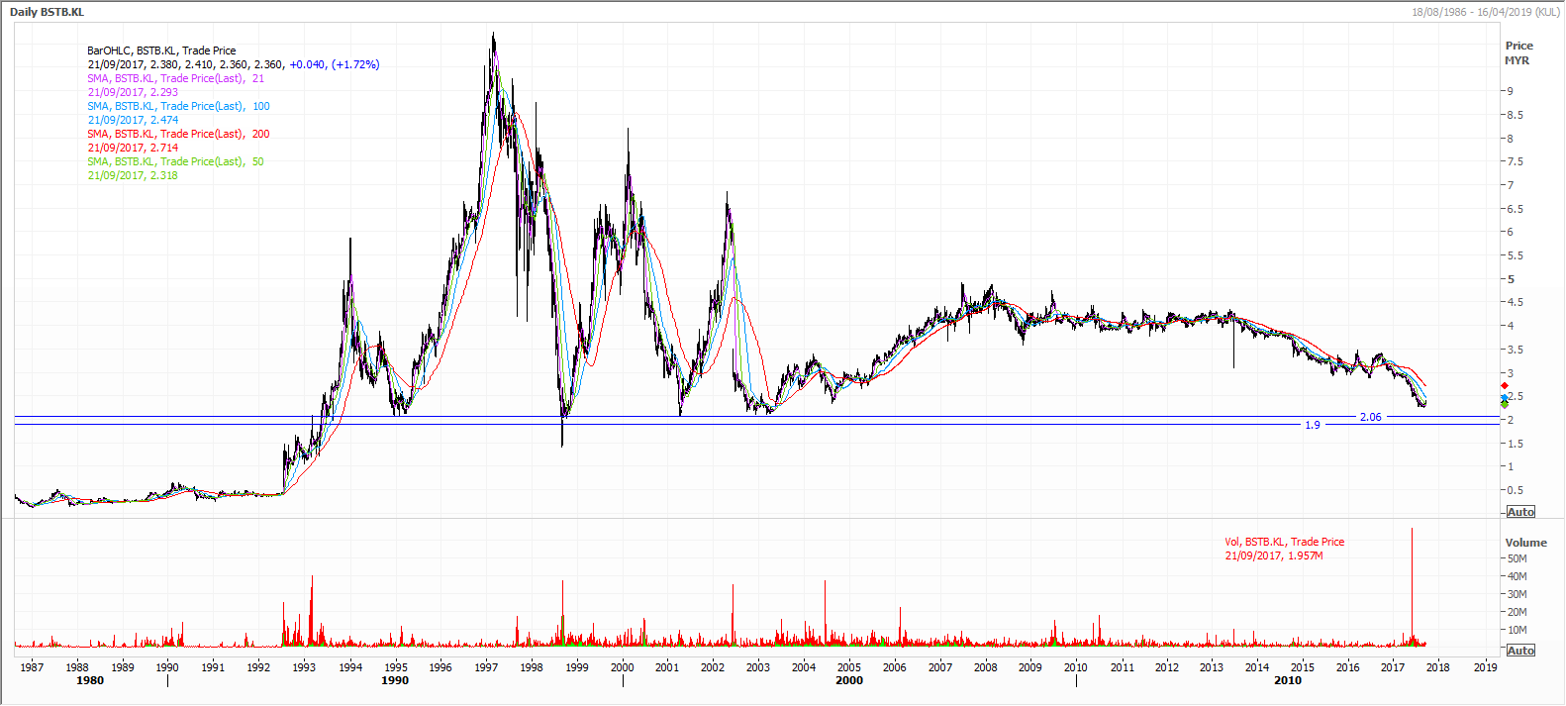Click the green SMA 50 price-axis marker
This screenshot has width=1566, height=706.
(x=1505, y=404)
